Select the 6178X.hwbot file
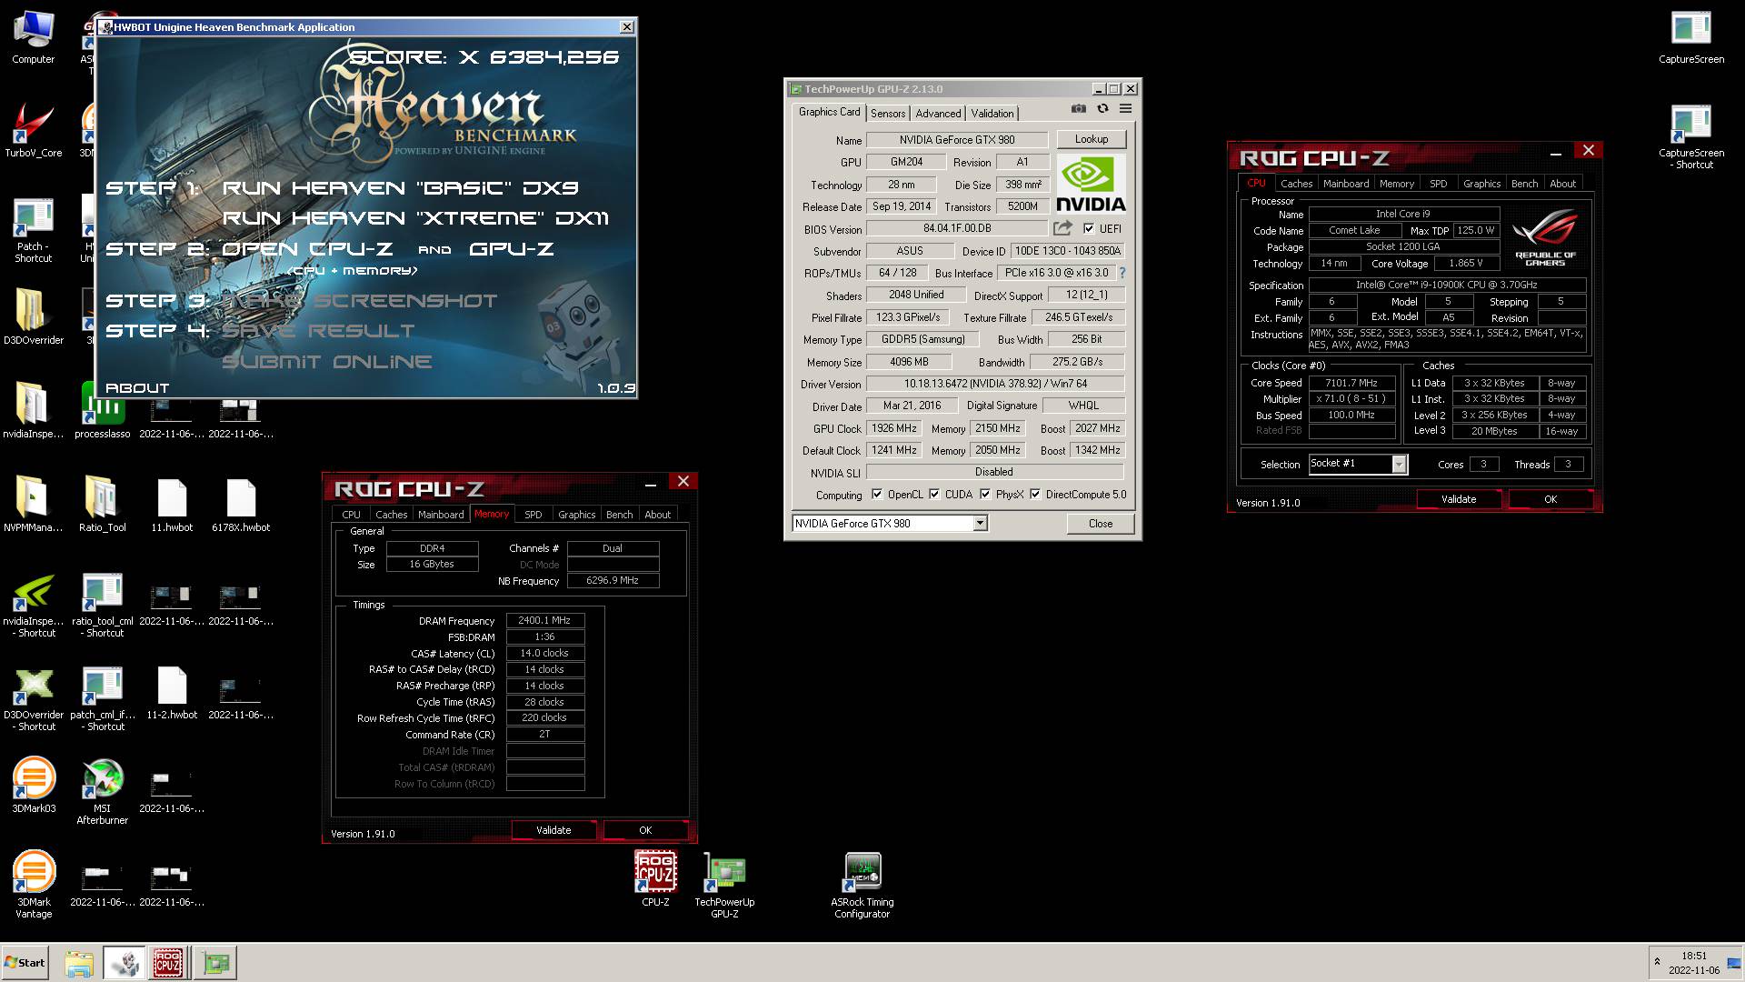The width and height of the screenshot is (1745, 982). [x=241, y=505]
